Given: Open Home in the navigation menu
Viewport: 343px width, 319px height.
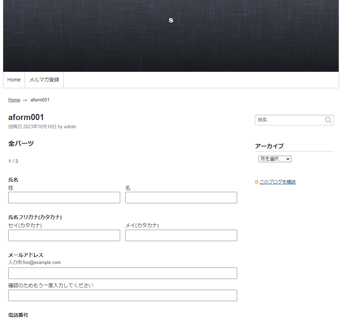Looking at the screenshot, I should (14, 80).
